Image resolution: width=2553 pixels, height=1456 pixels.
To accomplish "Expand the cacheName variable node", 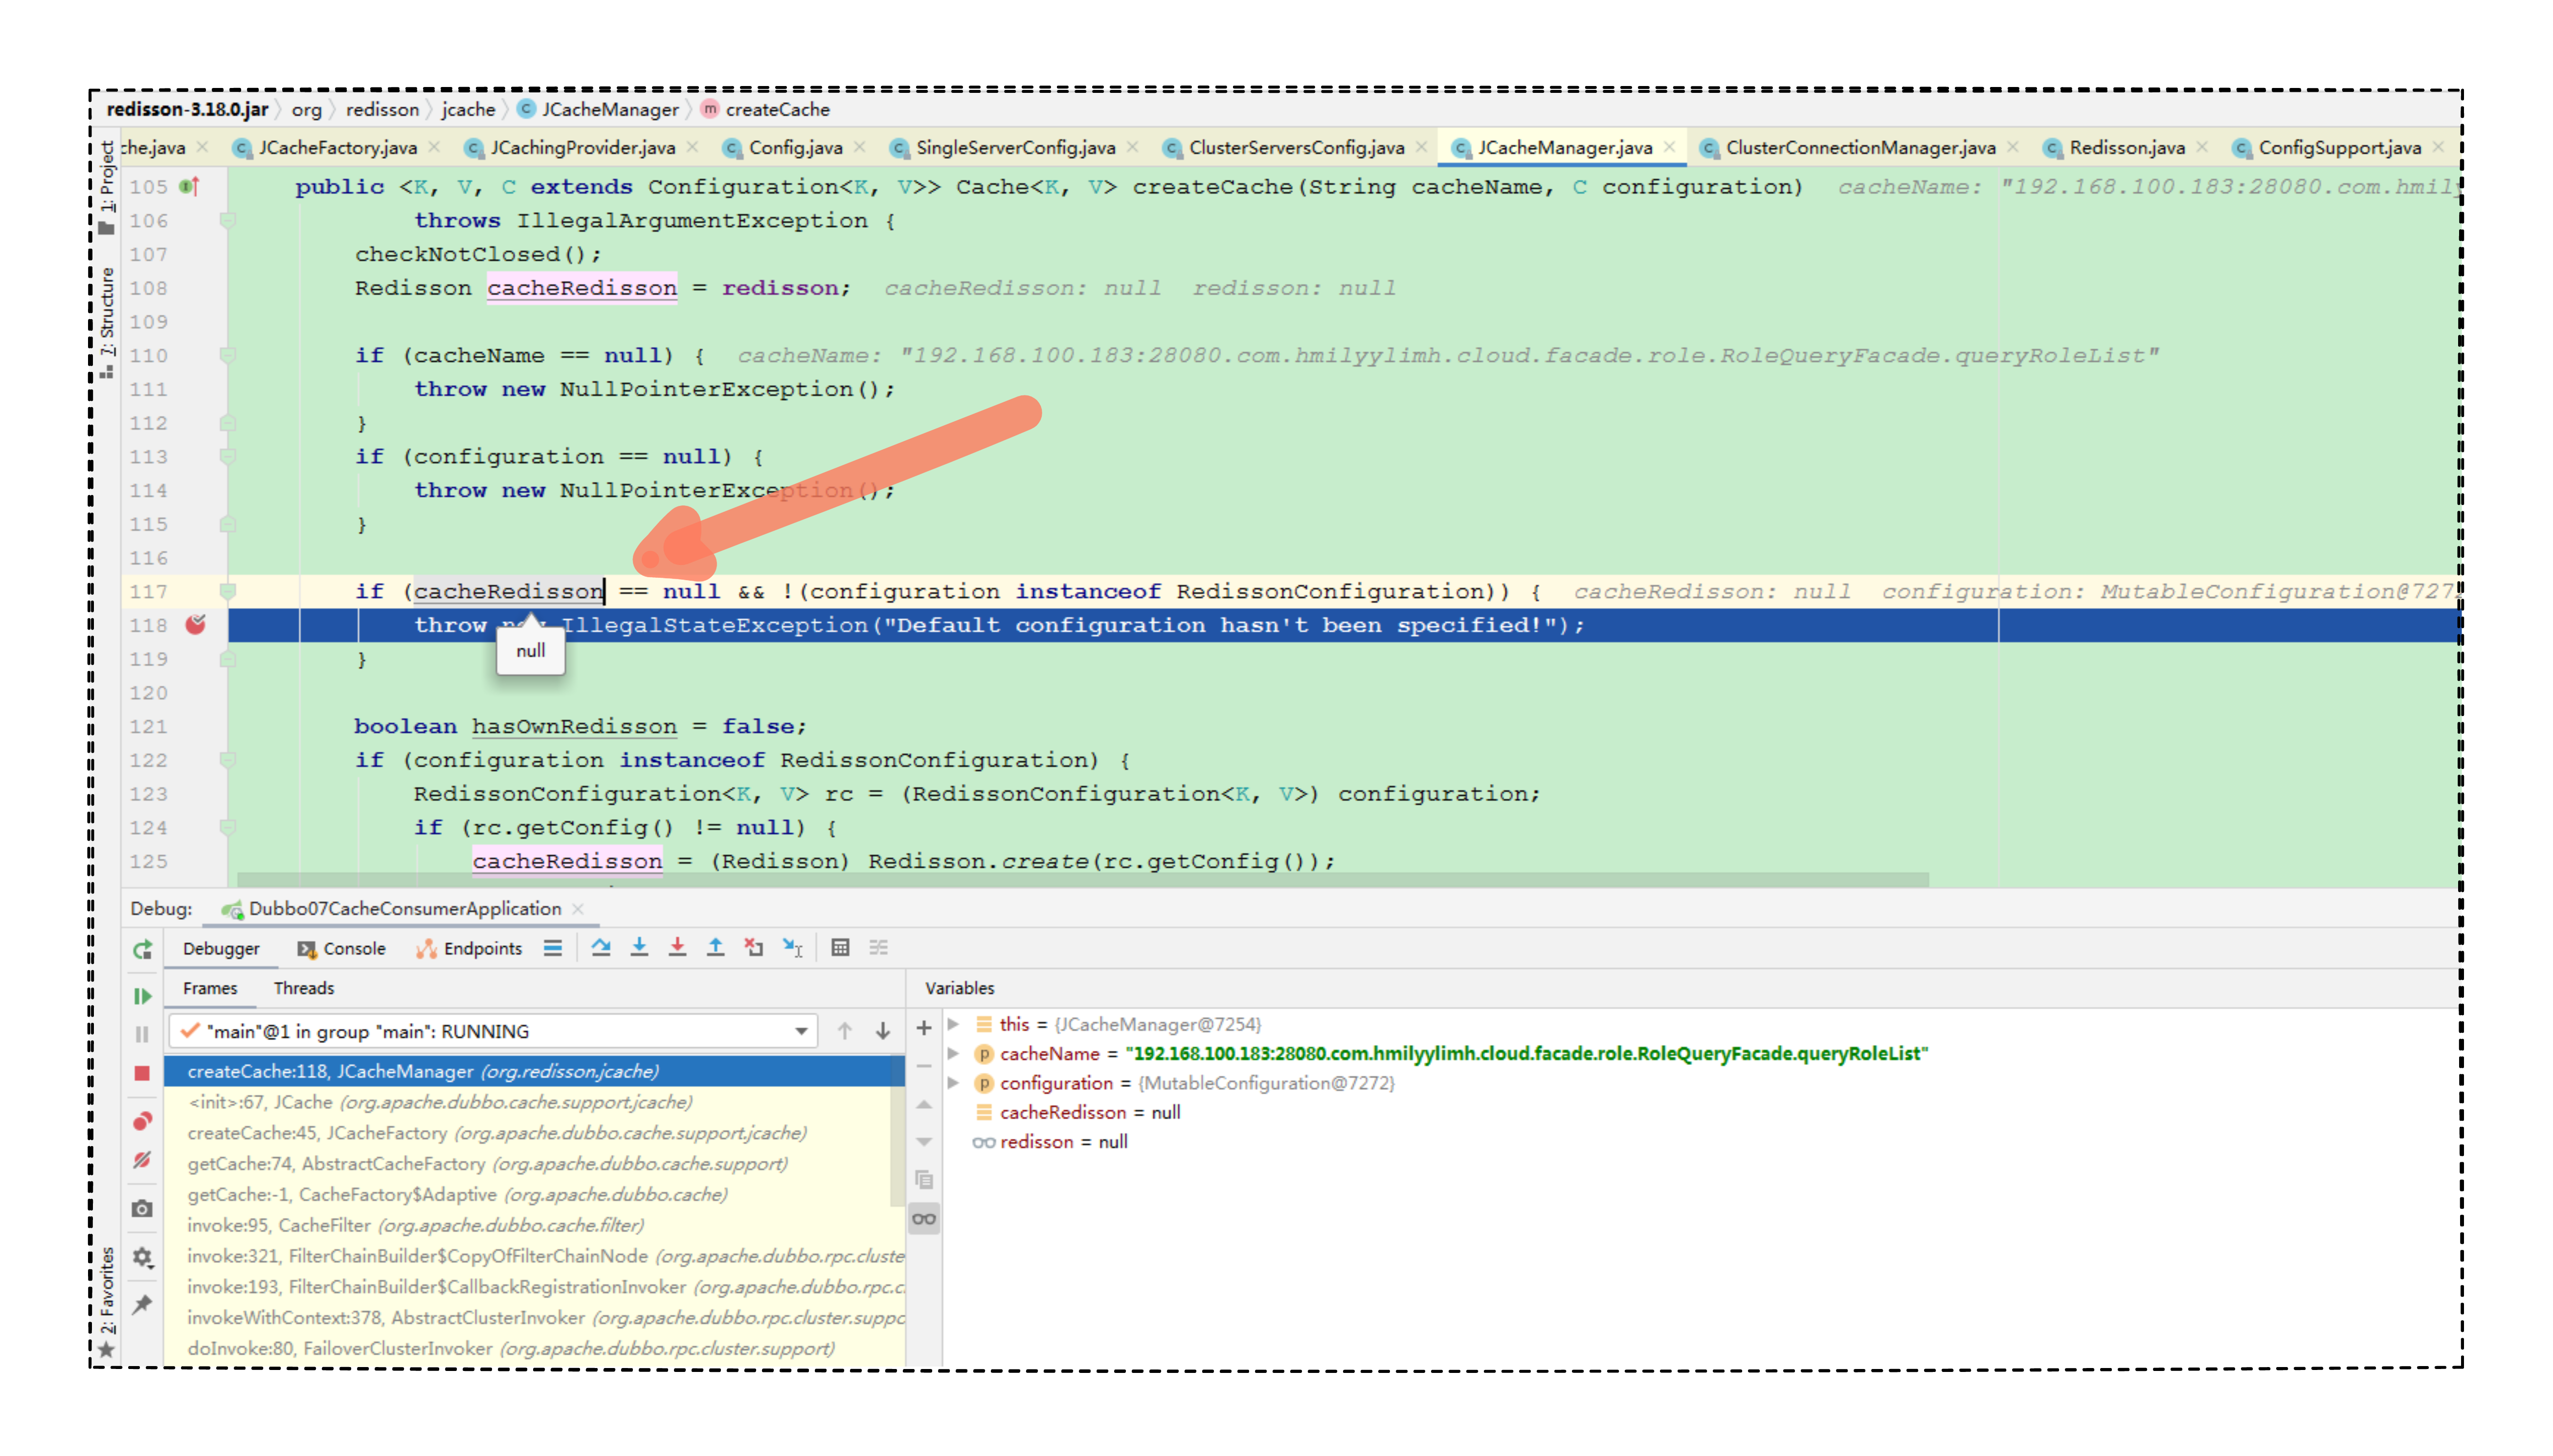I will coord(953,1053).
